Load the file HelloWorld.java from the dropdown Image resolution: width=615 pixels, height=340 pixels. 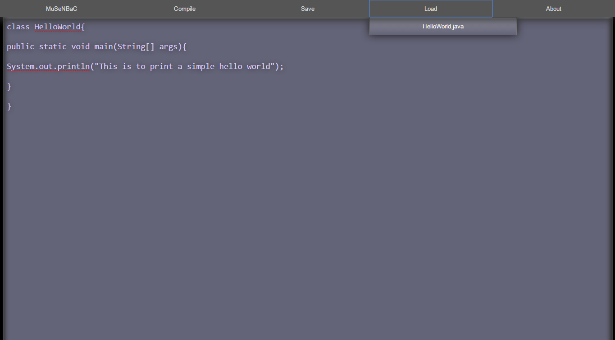point(443,26)
